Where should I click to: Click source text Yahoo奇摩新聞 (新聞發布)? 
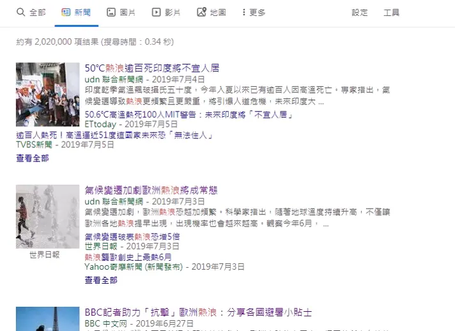pyautogui.click(x=134, y=267)
